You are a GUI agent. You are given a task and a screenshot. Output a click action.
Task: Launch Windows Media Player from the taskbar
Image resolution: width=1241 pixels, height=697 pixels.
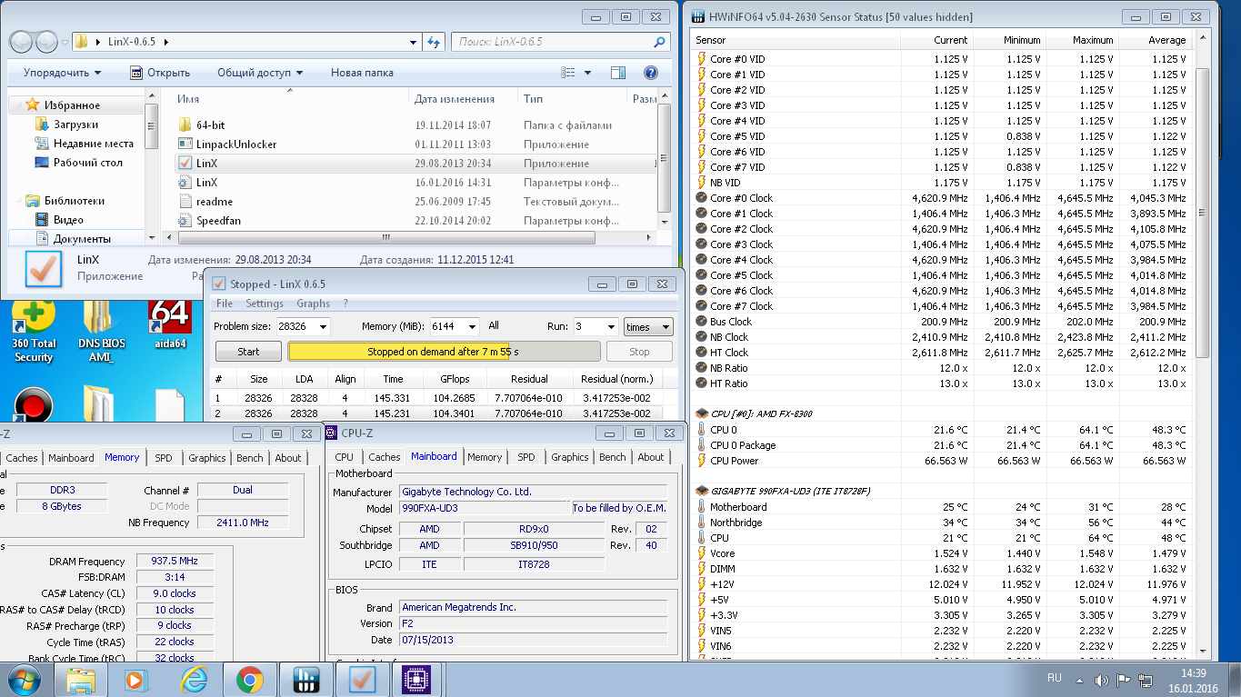click(x=135, y=680)
